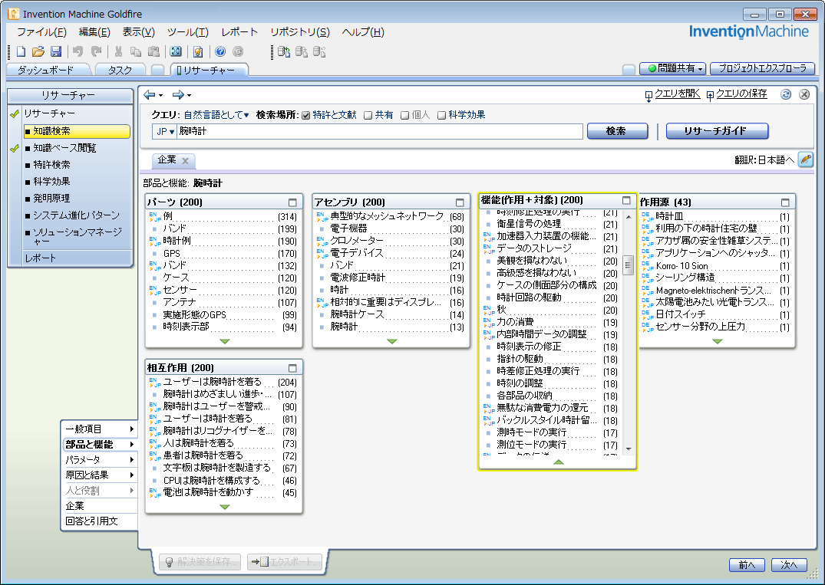Expand more items in パーツ panel

(x=225, y=342)
